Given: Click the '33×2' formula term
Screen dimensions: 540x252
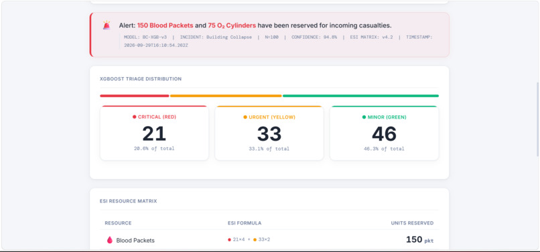Looking at the screenshot, I should 264,239.
